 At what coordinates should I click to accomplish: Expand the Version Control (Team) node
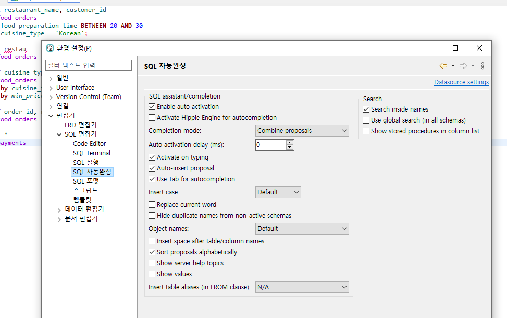[51, 97]
